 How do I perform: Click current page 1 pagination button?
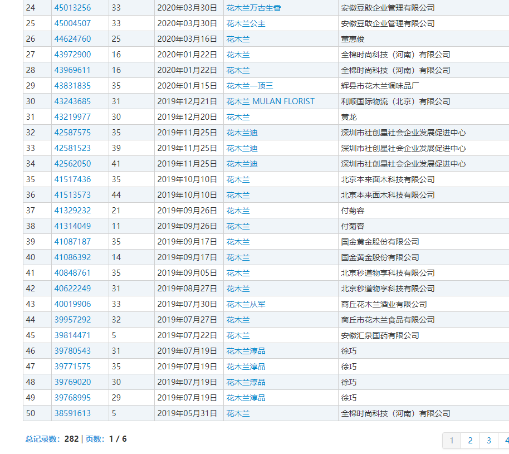(x=452, y=441)
